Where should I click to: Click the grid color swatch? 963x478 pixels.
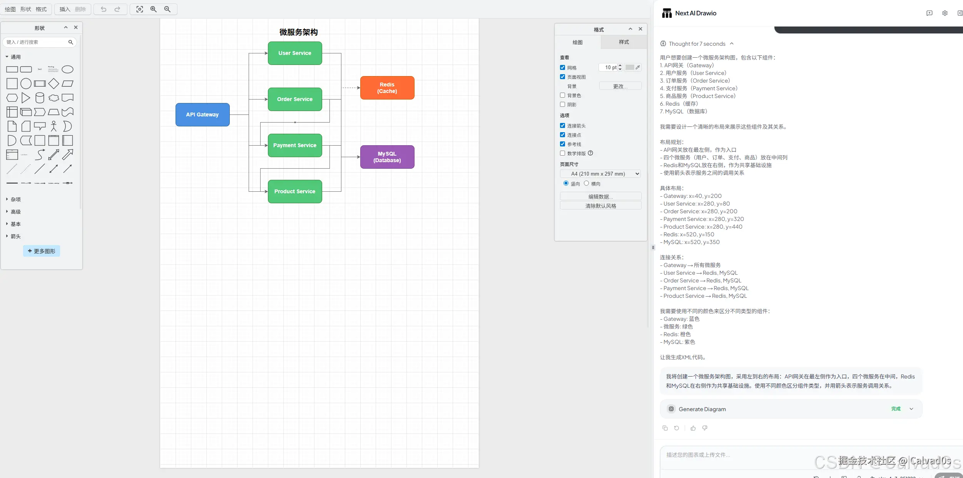630,68
